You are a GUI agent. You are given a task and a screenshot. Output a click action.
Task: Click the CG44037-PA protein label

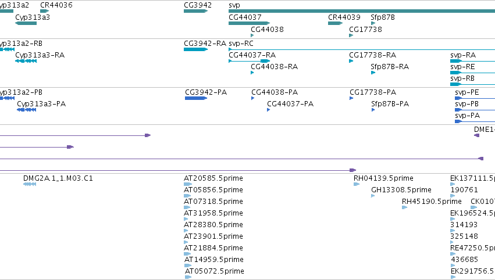click(290, 104)
